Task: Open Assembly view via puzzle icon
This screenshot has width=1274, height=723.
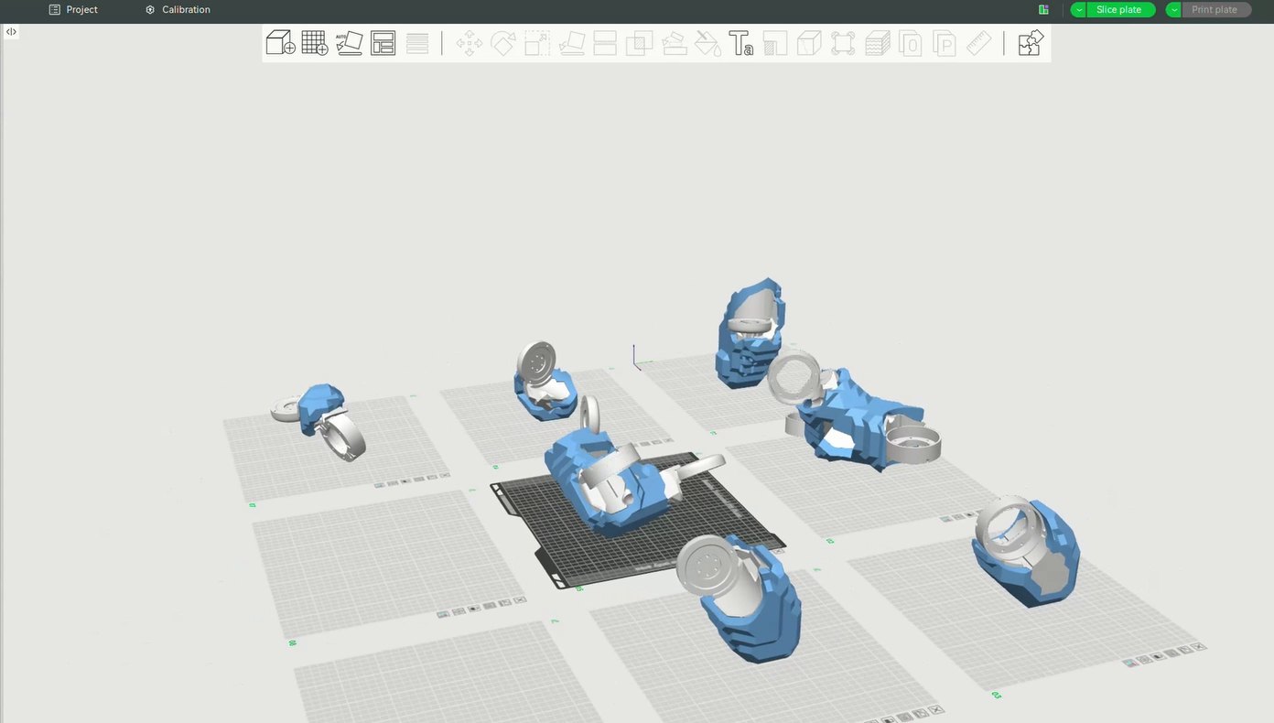Action: (x=1031, y=43)
